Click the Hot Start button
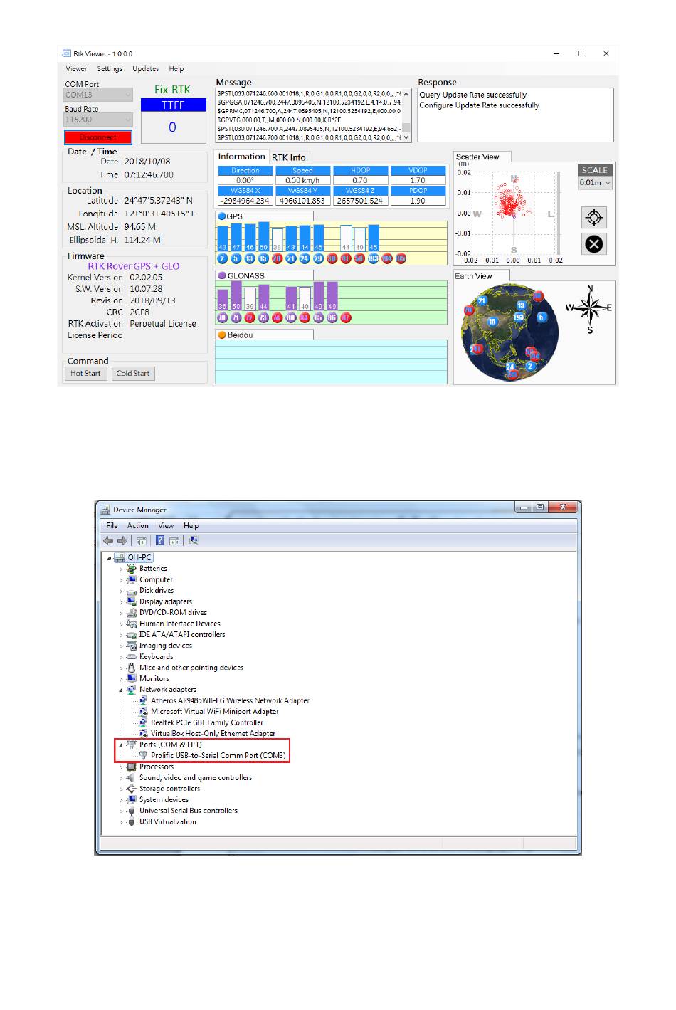Image resolution: width=676 pixels, height=1010 pixels. click(85, 373)
